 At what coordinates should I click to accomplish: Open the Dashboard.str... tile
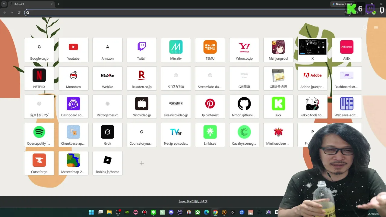347,78
